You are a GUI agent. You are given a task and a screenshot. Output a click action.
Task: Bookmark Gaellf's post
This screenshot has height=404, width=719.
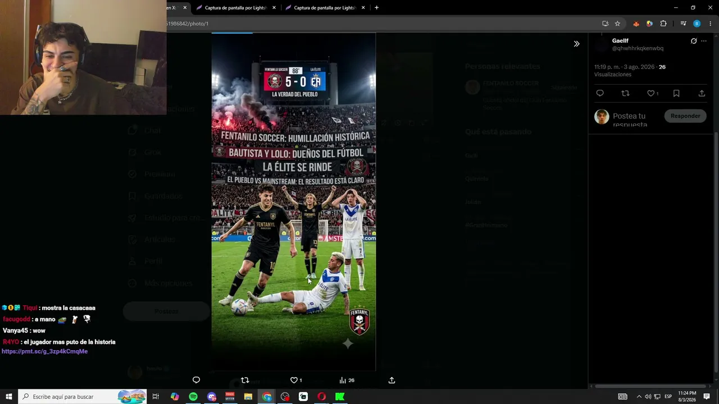point(676,93)
